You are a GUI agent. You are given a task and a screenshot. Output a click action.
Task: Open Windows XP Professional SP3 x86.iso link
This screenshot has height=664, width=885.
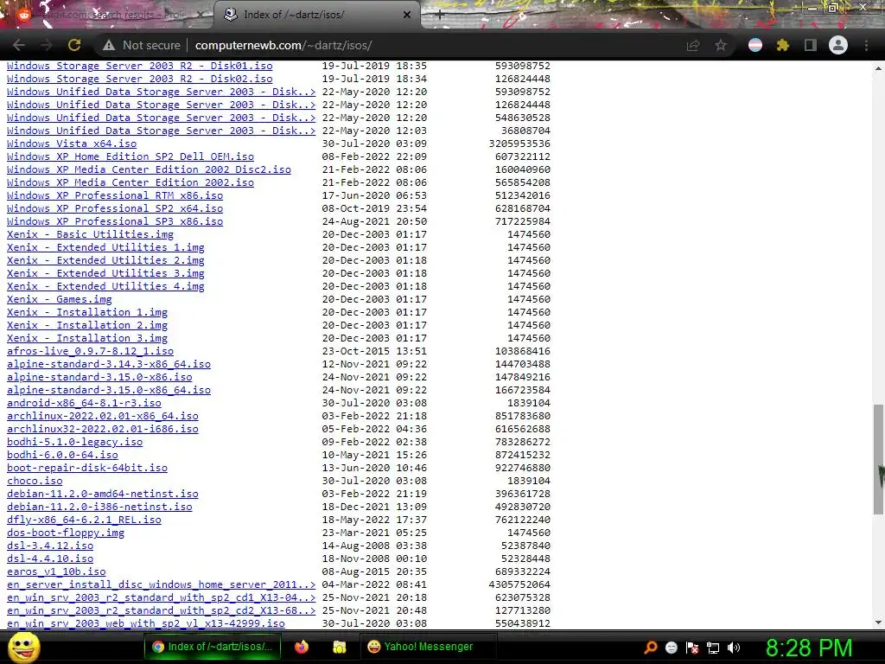coord(115,221)
